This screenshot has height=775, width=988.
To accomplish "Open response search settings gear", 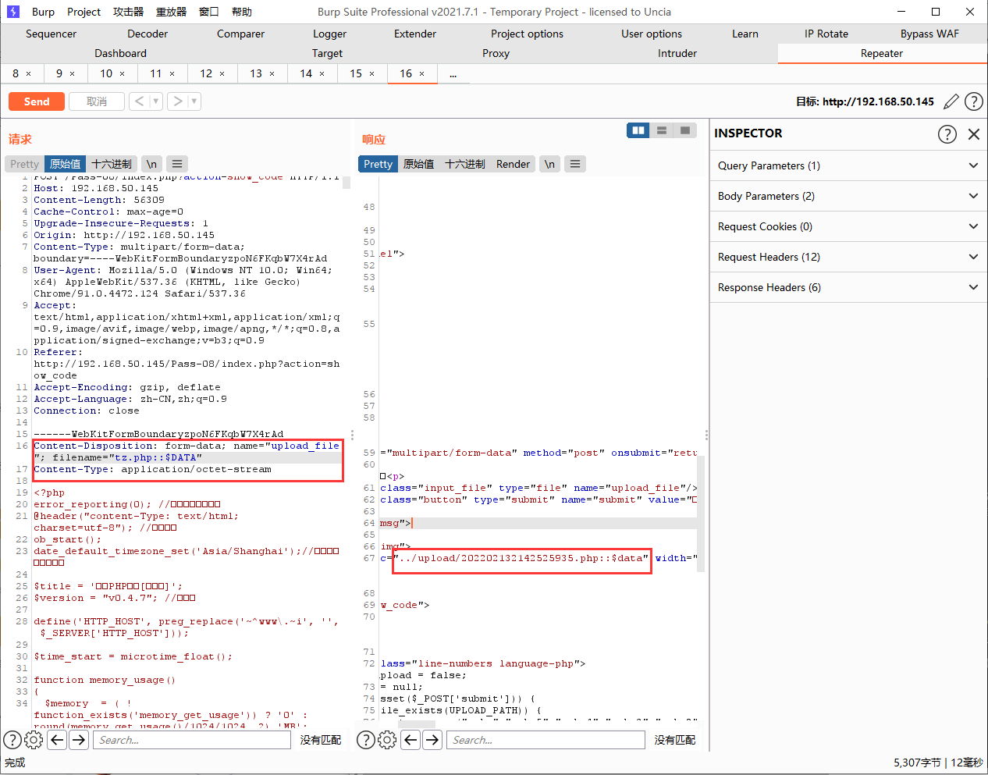I will [x=387, y=740].
